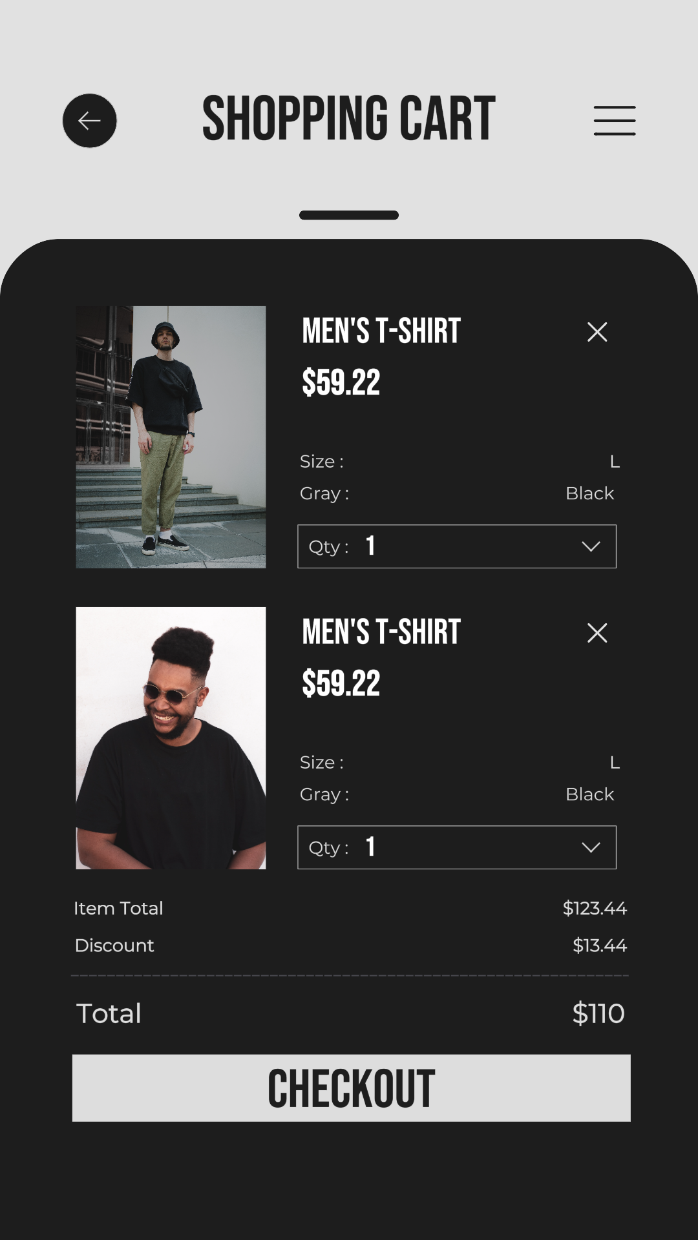Tap the Shopping Cart heading
The height and width of the screenshot is (1240, 698).
[x=349, y=119]
